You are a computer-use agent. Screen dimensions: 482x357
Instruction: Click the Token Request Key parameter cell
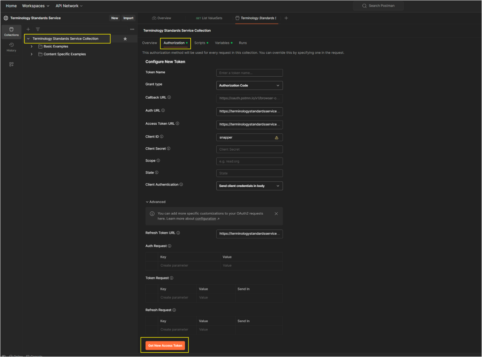tap(177, 297)
